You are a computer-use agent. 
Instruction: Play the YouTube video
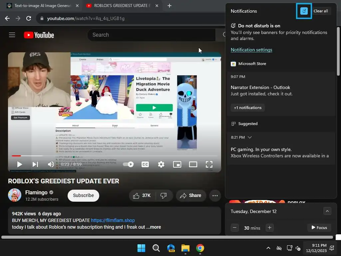coord(19,164)
